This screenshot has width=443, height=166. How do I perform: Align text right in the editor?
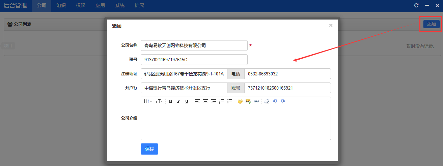point(214,101)
